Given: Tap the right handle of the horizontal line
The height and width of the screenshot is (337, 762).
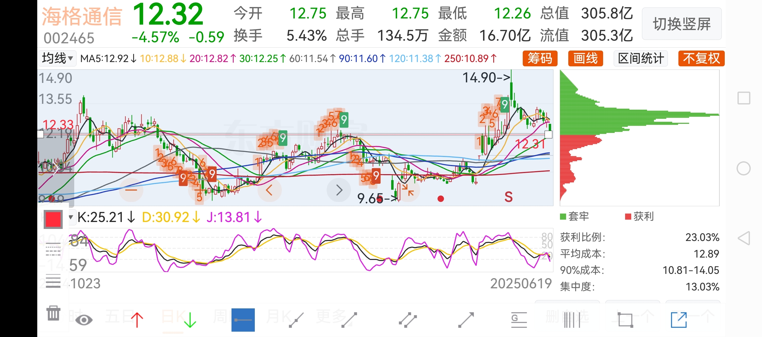Looking at the screenshot, I should click(x=548, y=134).
